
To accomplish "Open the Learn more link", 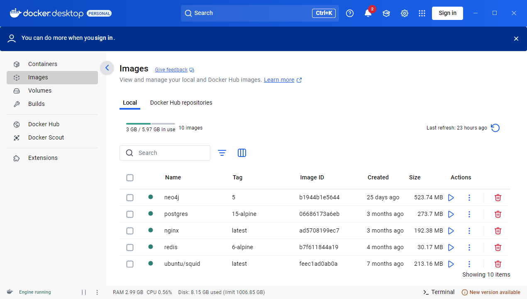I will pos(279,80).
